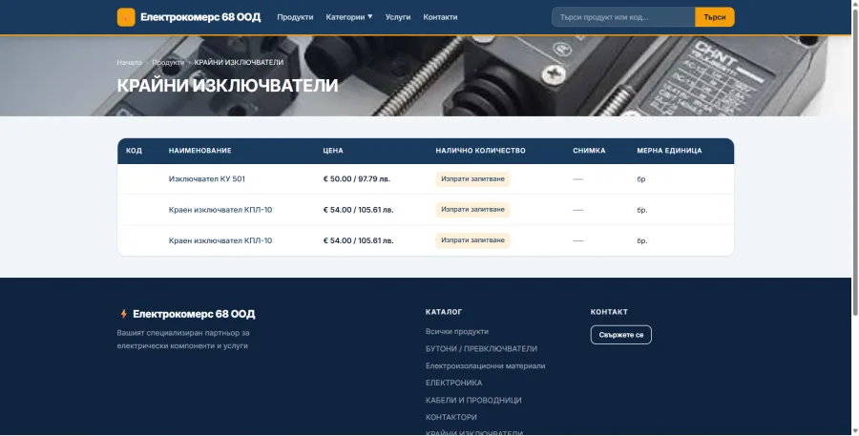Viewport: 859px width, 436px height.
Task: Click the бр unit in КУ 501 row
Action: pyautogui.click(x=641, y=179)
